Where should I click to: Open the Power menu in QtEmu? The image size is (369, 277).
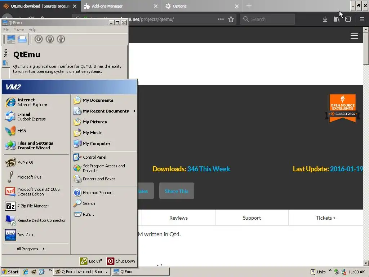coord(19,30)
